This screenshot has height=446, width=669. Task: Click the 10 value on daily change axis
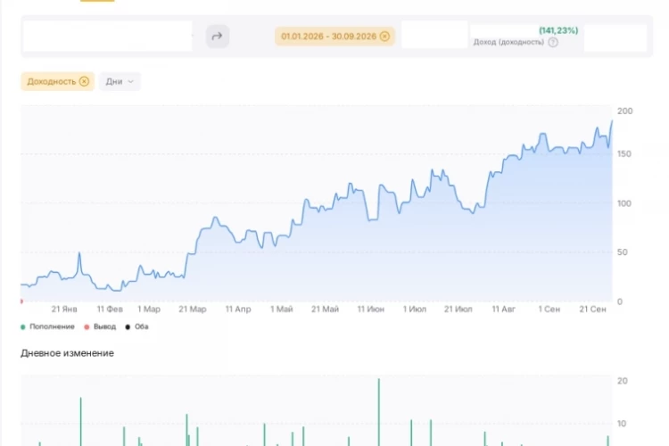coord(622,424)
